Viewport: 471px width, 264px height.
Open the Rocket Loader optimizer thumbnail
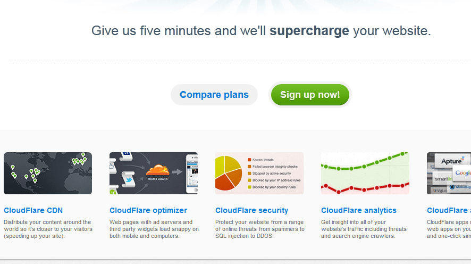point(154,173)
